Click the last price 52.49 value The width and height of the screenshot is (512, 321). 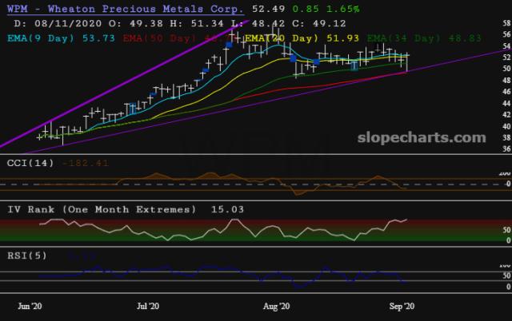267,9
